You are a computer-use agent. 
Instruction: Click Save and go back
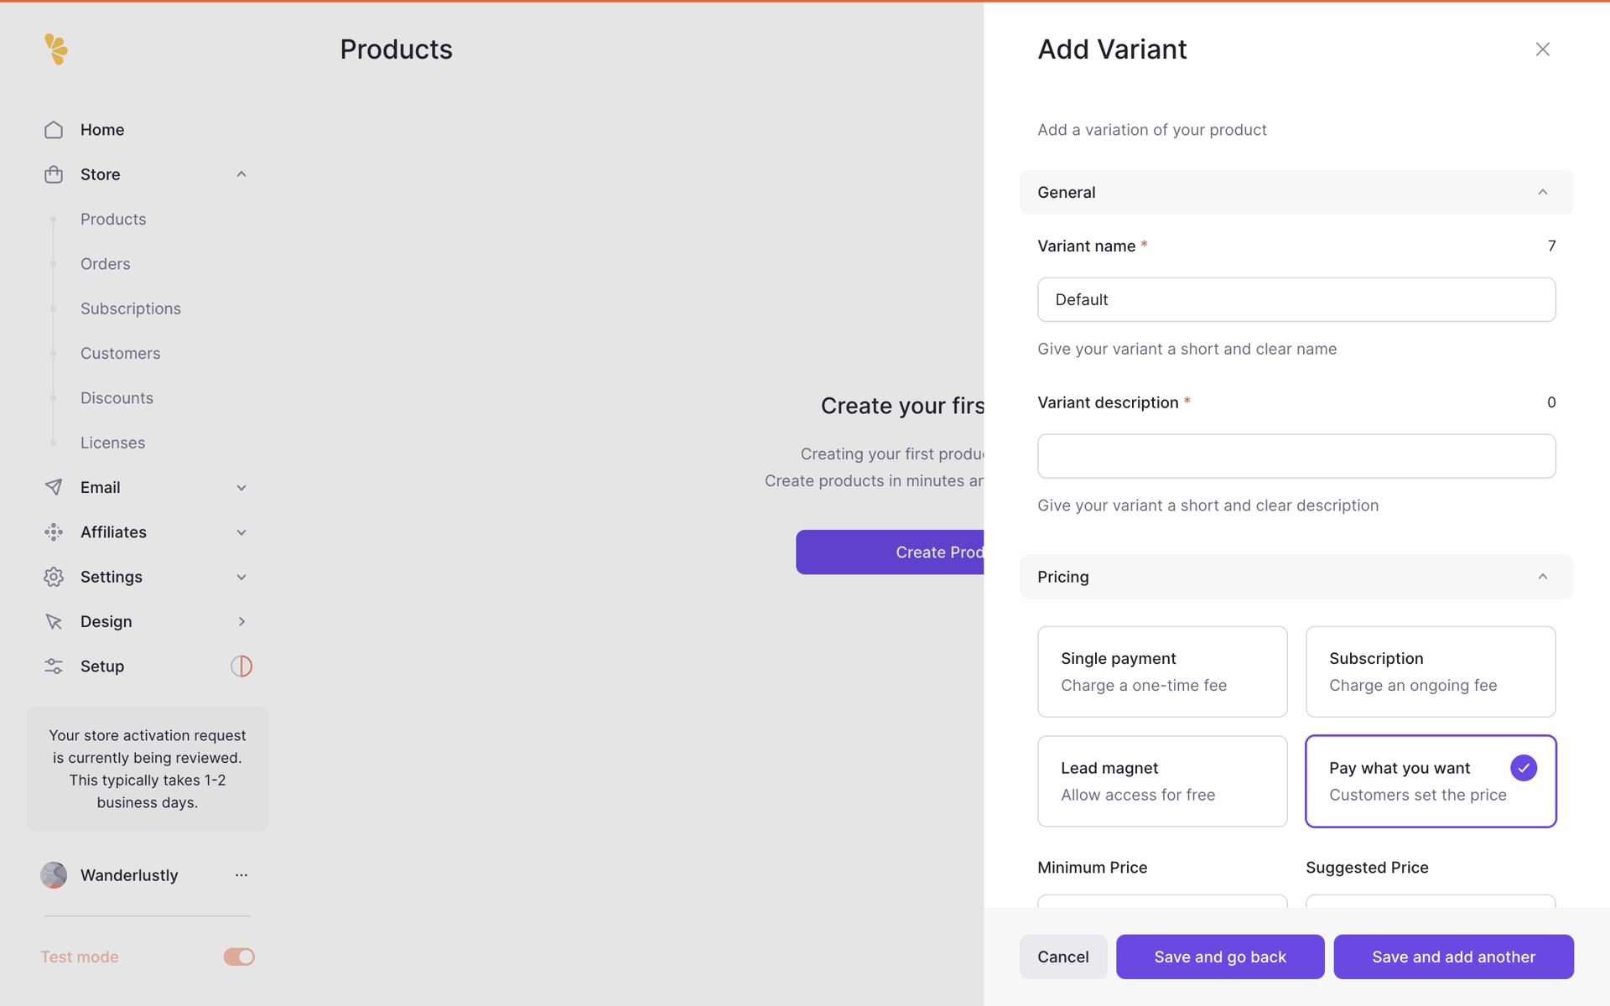click(1220, 957)
